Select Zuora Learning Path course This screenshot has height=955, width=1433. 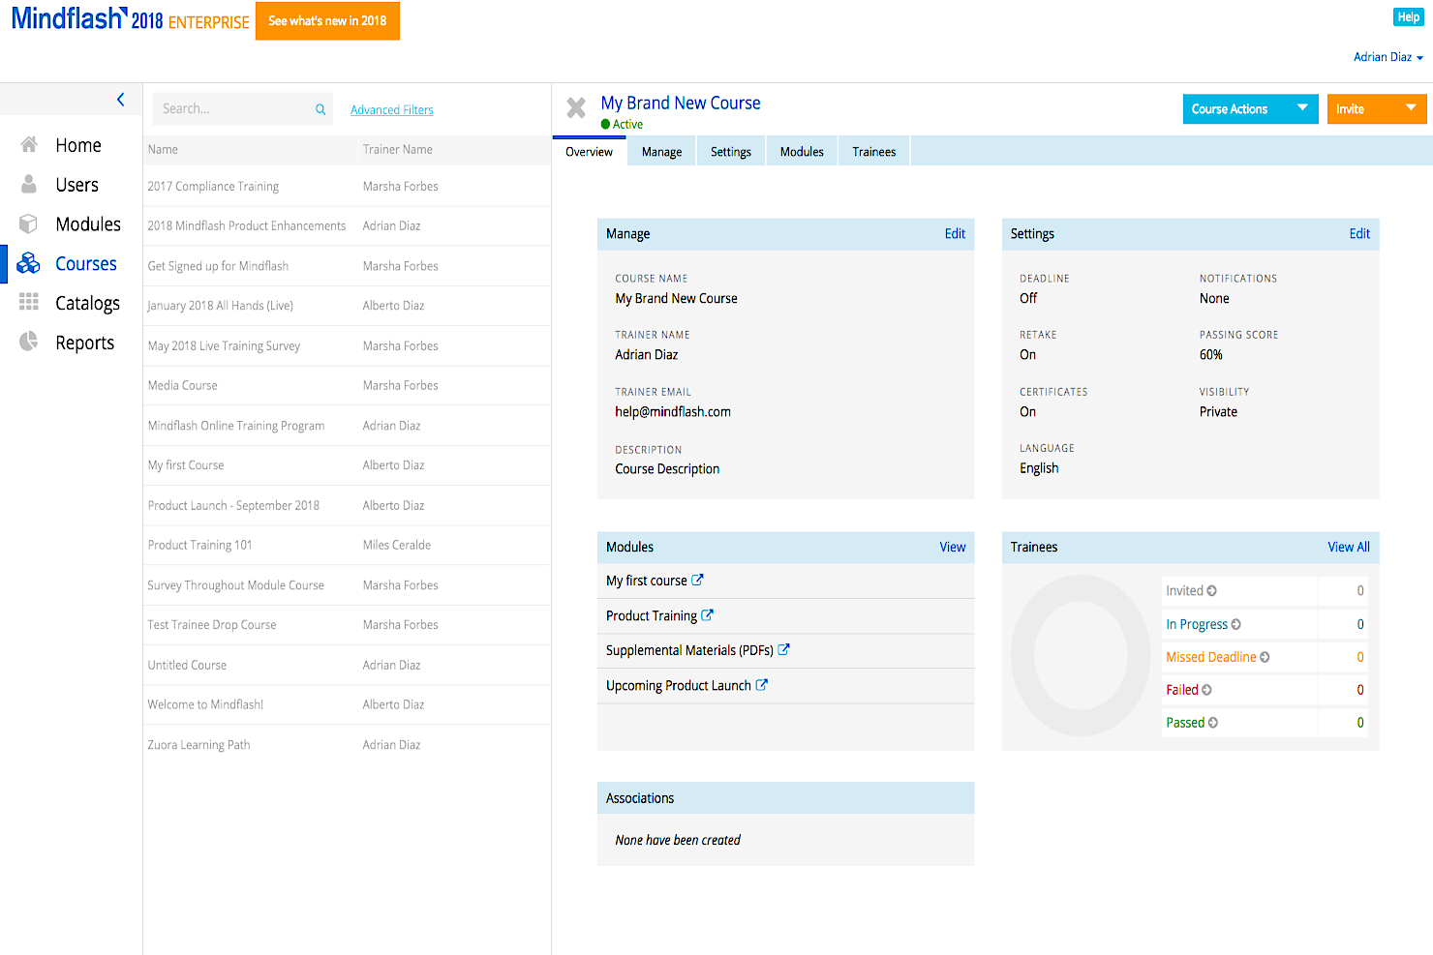click(x=348, y=745)
